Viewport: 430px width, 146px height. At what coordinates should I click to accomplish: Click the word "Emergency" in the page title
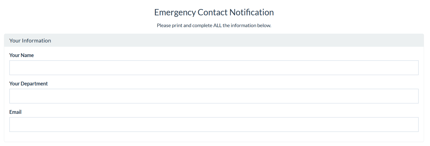tap(175, 12)
